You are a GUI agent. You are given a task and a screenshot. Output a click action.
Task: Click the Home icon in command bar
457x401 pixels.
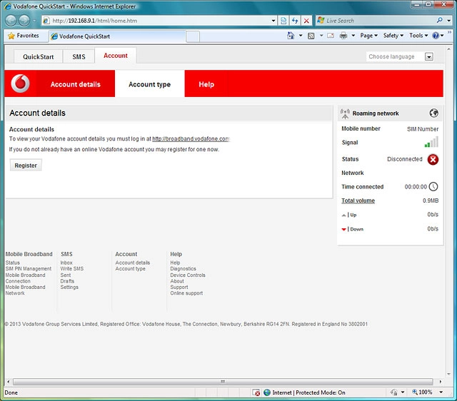pyautogui.click(x=291, y=36)
